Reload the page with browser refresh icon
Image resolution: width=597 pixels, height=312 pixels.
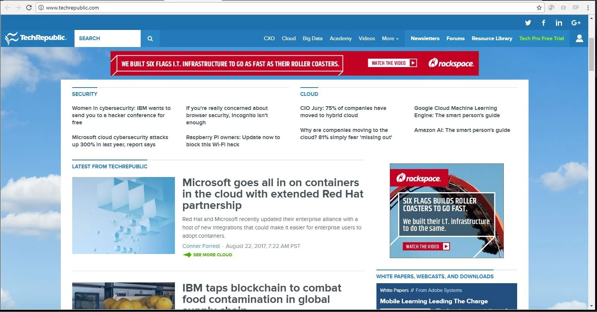(29, 8)
